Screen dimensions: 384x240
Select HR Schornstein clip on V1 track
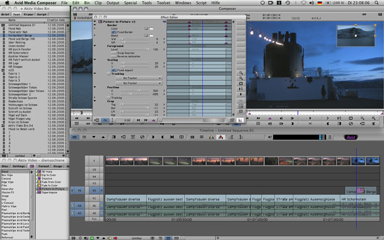coord(360,199)
